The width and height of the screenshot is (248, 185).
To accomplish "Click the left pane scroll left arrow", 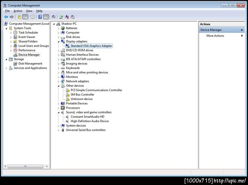I will tap(5, 166).
